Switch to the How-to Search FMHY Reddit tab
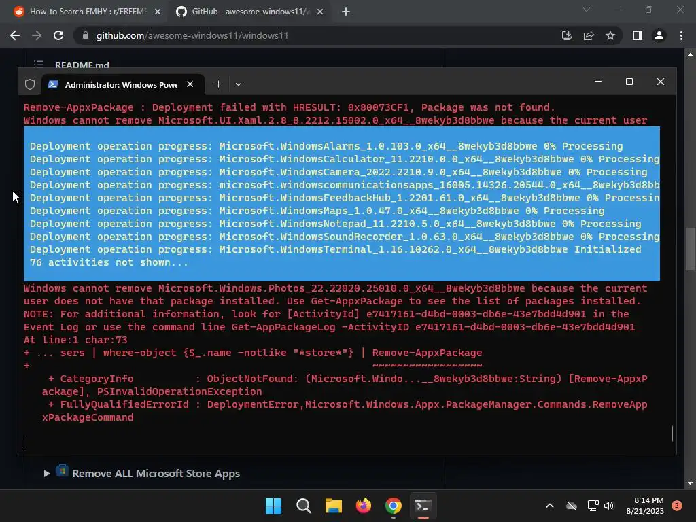The width and height of the screenshot is (696, 522). point(88,12)
